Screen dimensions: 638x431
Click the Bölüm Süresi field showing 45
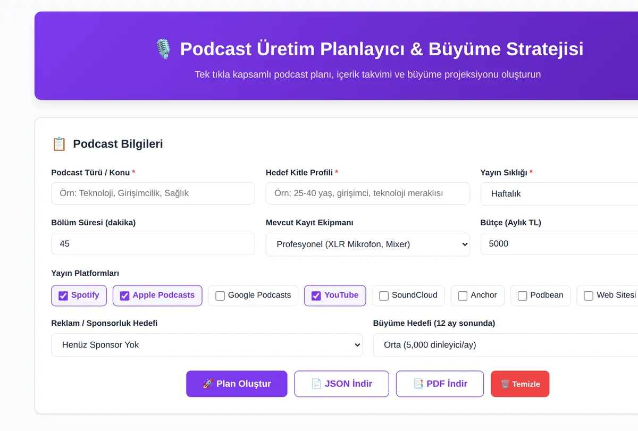click(153, 244)
